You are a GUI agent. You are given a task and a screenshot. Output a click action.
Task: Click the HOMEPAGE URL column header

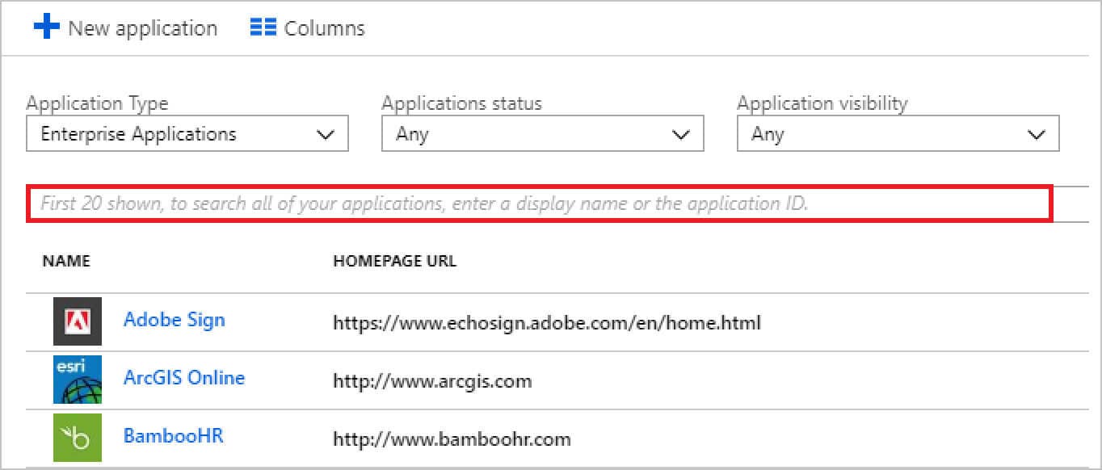click(394, 261)
